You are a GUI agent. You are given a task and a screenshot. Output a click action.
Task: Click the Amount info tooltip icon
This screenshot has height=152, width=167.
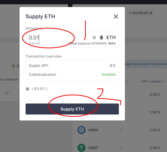click(41, 28)
